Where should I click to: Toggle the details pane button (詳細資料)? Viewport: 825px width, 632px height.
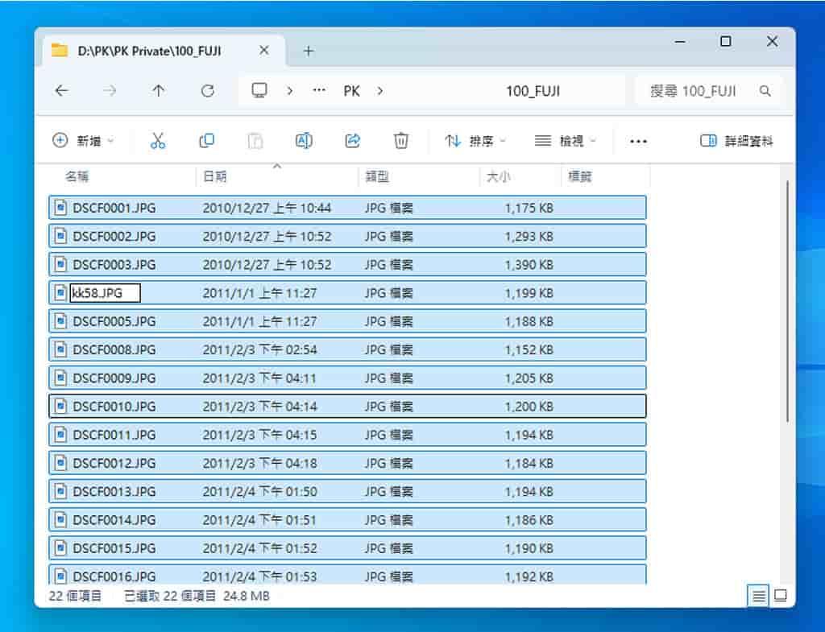pyautogui.click(x=736, y=141)
